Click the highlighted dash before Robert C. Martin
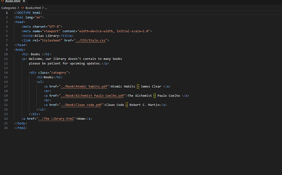Screen dimensions: 282x175 127,105
